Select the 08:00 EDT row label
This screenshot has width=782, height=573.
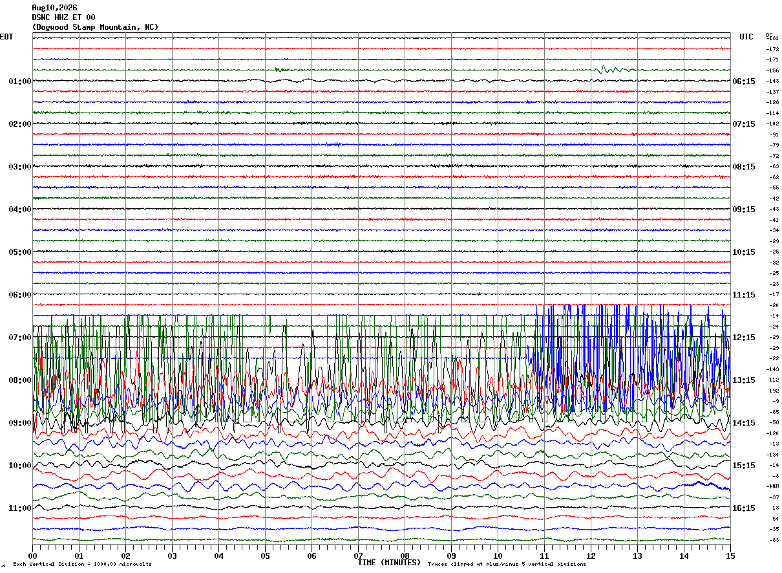20,380
